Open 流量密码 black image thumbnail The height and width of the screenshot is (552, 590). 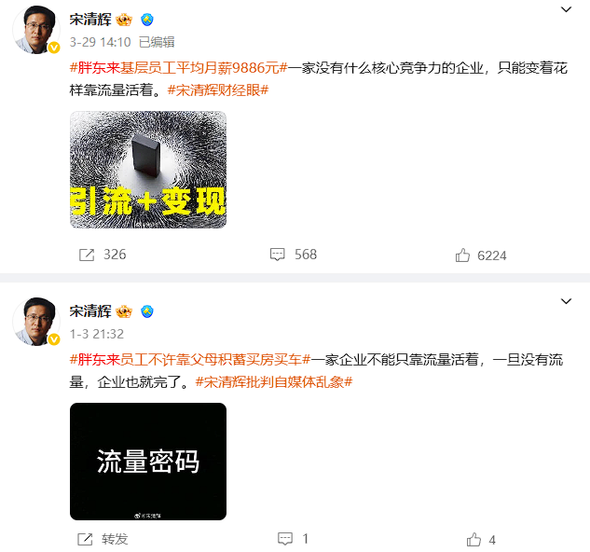148,462
